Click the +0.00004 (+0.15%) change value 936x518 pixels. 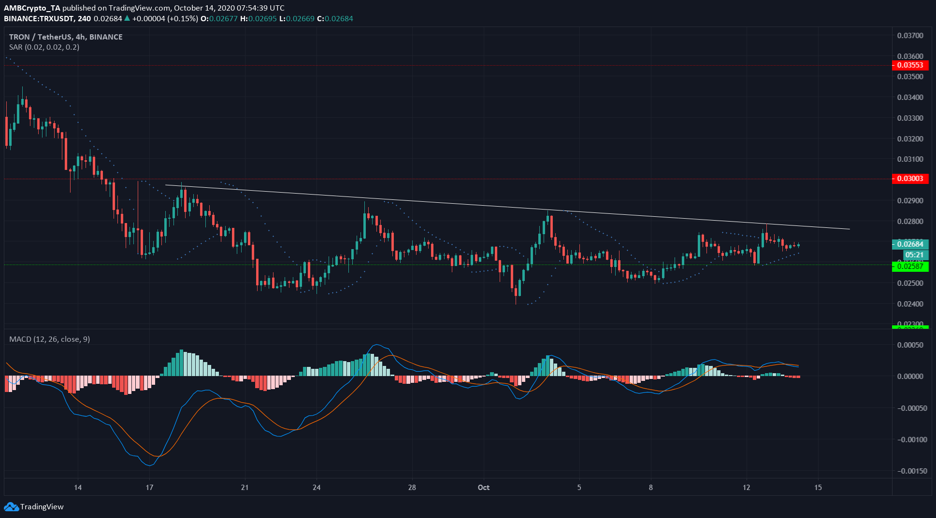(x=165, y=19)
